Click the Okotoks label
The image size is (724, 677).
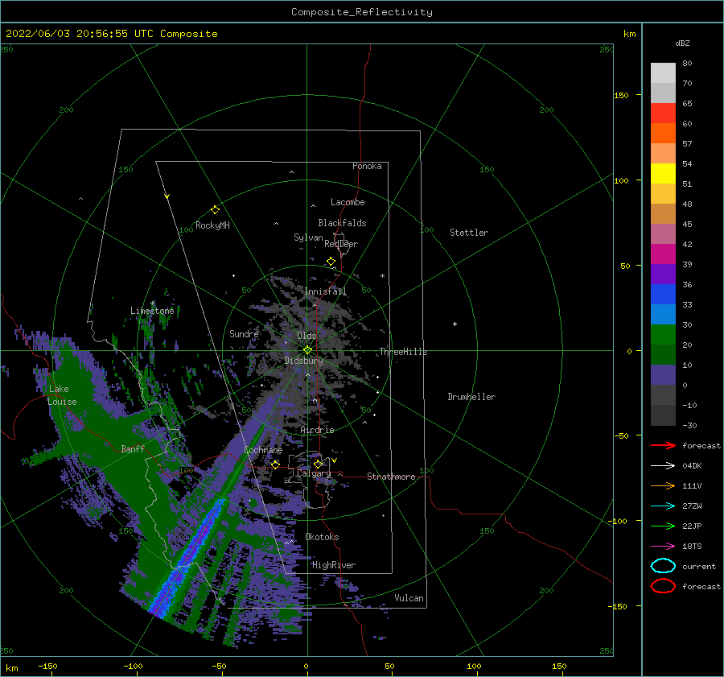[x=322, y=537]
